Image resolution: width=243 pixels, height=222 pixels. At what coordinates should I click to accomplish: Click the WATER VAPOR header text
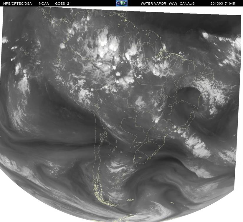[153, 4]
